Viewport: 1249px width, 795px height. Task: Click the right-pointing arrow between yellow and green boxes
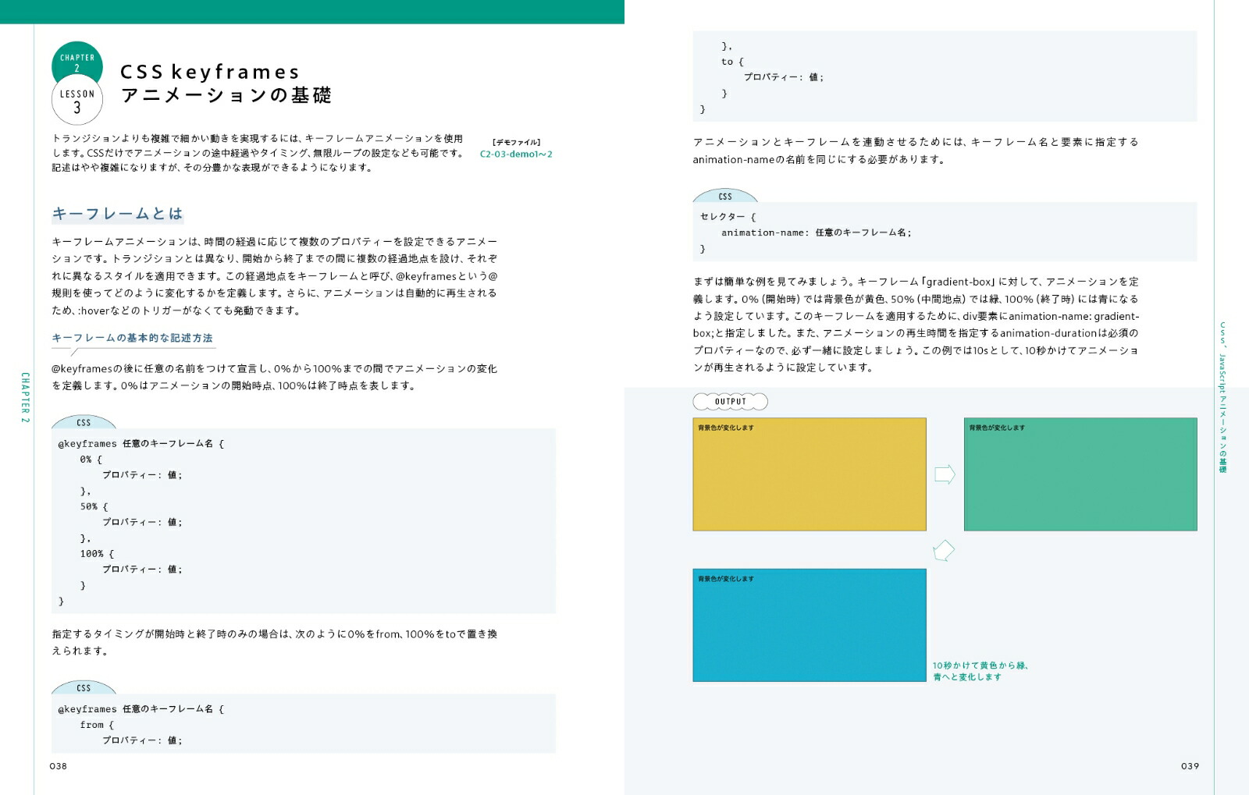944,473
